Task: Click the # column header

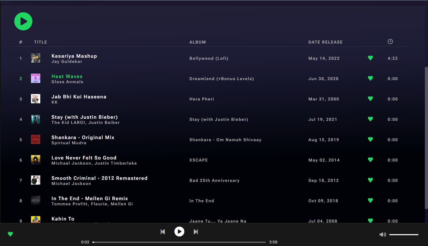Action: (21, 42)
